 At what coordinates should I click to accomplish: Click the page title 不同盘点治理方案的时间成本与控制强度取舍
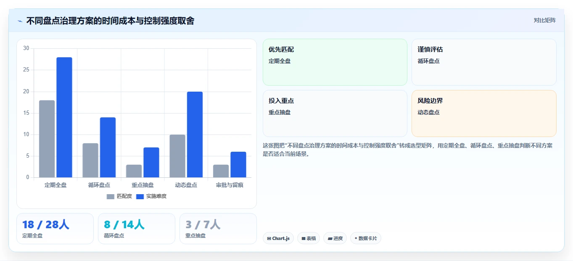(110, 21)
